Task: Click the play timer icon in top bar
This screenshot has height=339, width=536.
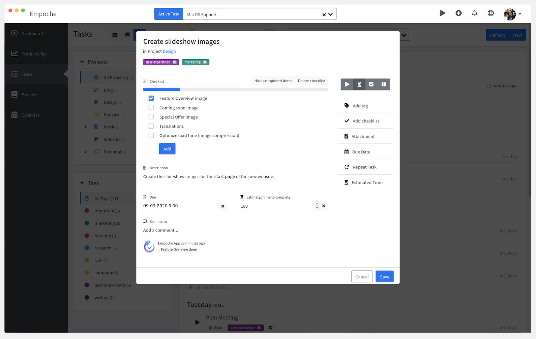Action: pyautogui.click(x=442, y=13)
